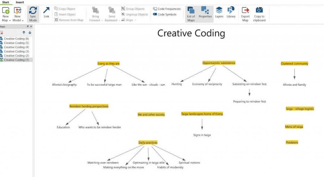The height and width of the screenshot is (177, 324).
Task: Click 'Preparing to reindeer fest' node
Action: 249,101
